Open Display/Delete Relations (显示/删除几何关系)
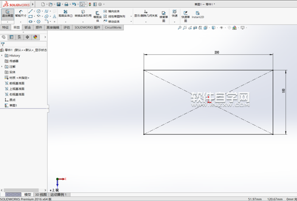This screenshot has width=297, height=201. point(146,14)
